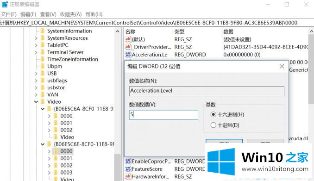314x181 pixels.
Task: Click the 类型 column header
Action: pos(179,31)
